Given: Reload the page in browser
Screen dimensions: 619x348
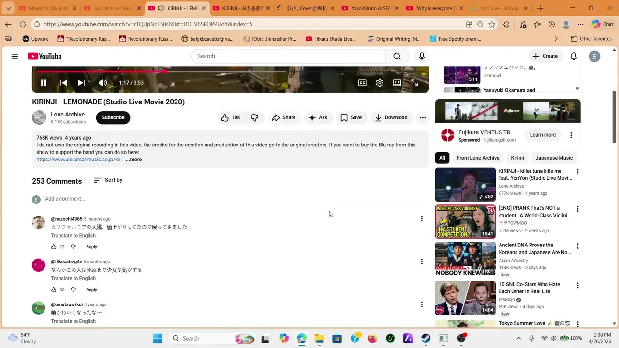Looking at the screenshot, I should [23, 24].
